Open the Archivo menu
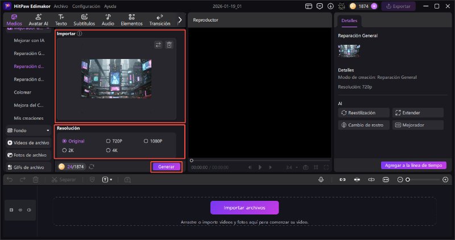This screenshot has height=240, width=455. 61,6
